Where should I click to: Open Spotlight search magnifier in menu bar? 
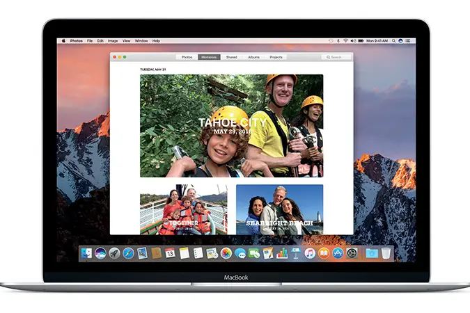point(393,41)
